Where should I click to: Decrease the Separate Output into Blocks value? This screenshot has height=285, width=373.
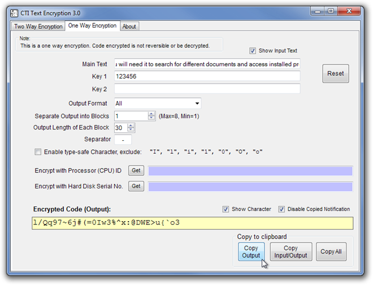point(151,118)
